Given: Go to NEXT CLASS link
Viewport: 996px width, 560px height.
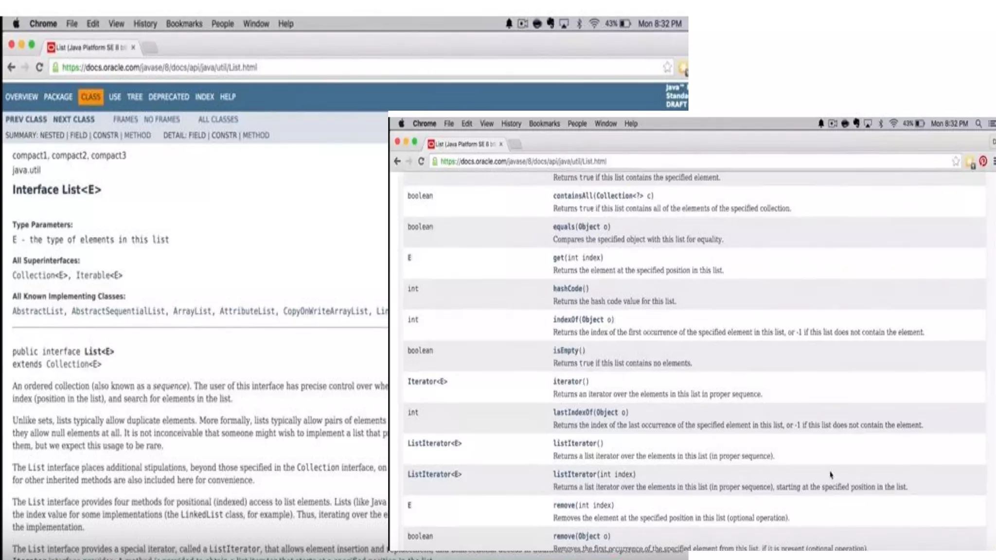Looking at the screenshot, I should tap(74, 119).
